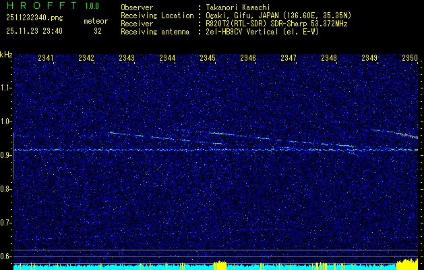
Task: Click the version number 1.0.0
Action: click(92, 5)
